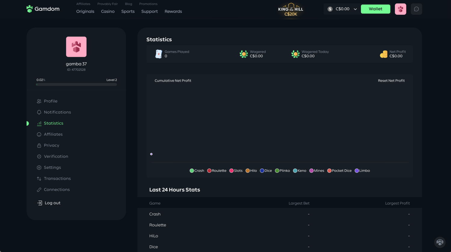Viewport: 451px width, 252px height.
Task: Open the King of the Hill C$20K banner
Action: (x=290, y=10)
